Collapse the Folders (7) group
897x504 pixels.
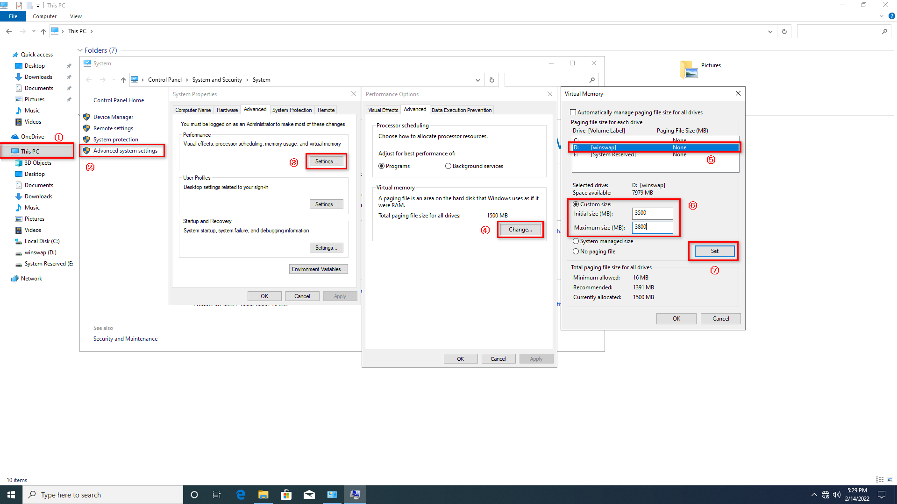(x=80, y=50)
